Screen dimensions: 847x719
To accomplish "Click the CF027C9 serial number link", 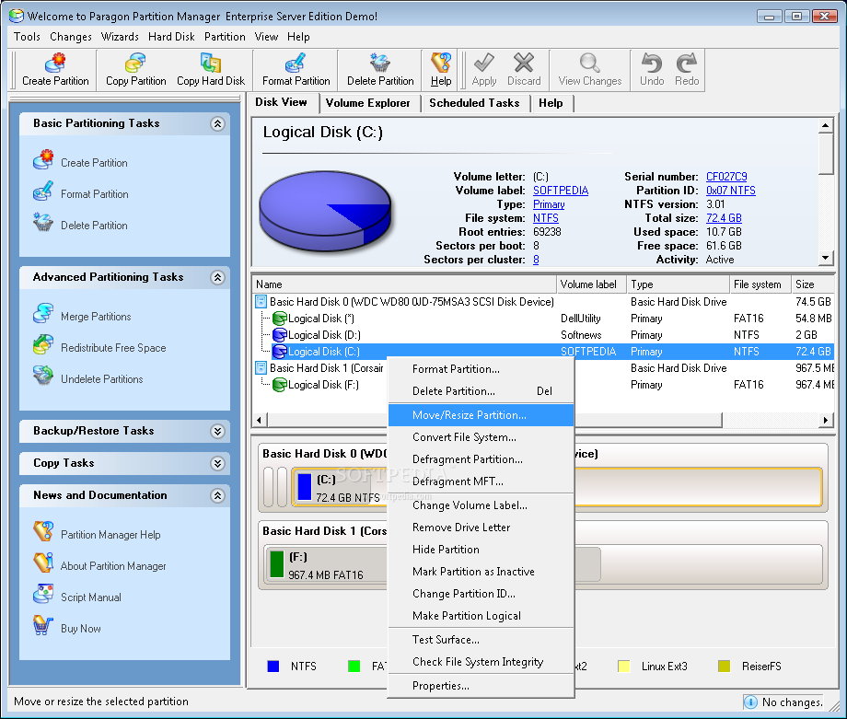I will pyautogui.click(x=726, y=177).
